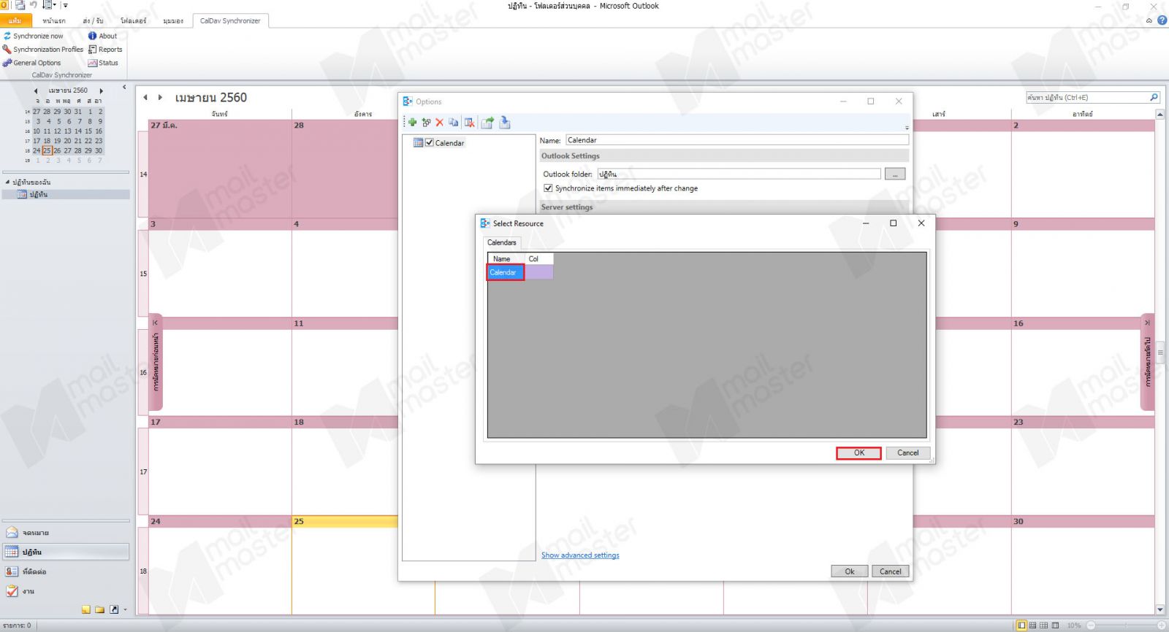Open the File (แฟ้ม) tab

pos(15,20)
